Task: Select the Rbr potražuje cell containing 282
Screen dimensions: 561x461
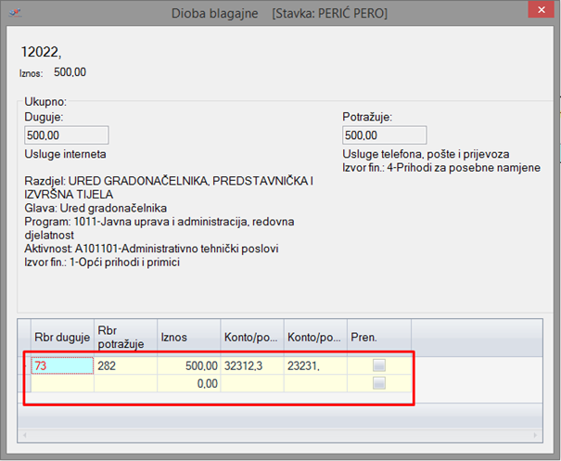Action: [125, 366]
